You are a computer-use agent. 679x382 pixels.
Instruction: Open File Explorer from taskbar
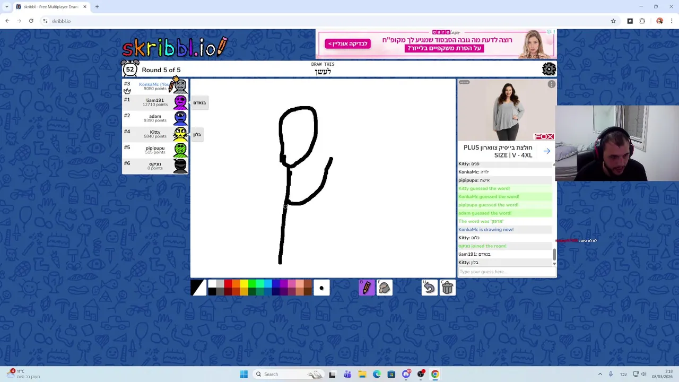[x=362, y=374]
